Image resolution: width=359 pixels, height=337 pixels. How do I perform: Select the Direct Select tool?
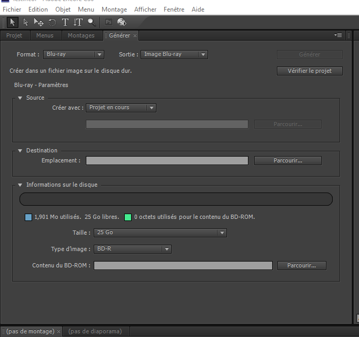(x=25, y=22)
